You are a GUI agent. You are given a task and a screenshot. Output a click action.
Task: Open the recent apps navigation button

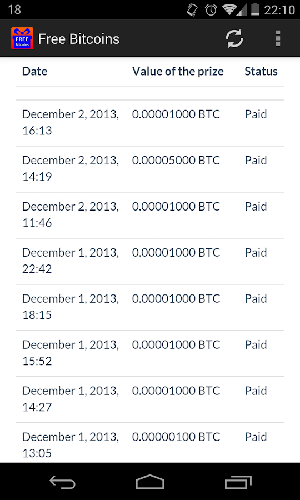pyautogui.click(x=238, y=482)
